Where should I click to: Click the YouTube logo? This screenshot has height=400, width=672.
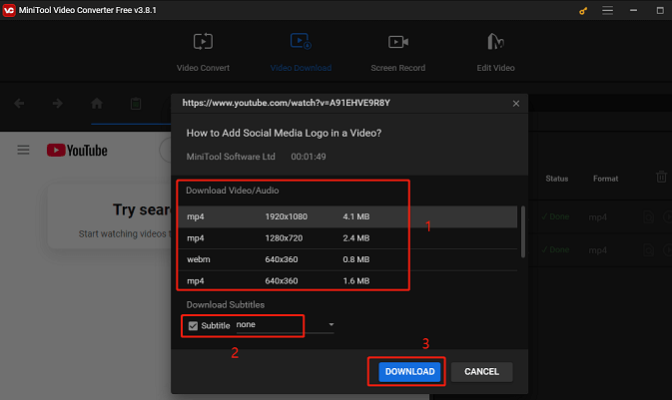(77, 151)
